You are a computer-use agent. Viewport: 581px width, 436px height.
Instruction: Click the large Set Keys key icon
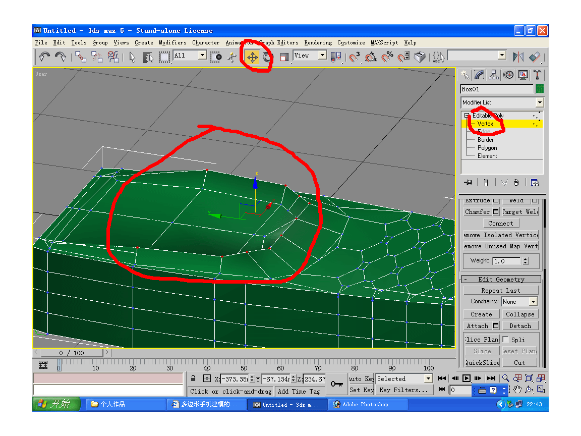tap(337, 384)
